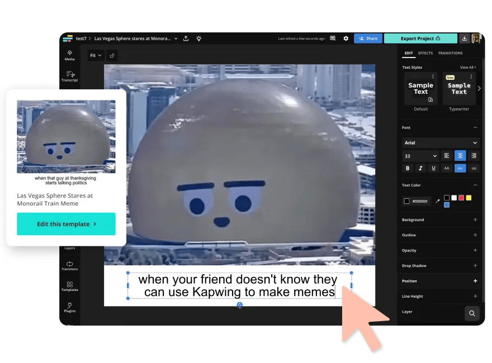
Task: Open the project title dropdown arrow
Action: 176,39
